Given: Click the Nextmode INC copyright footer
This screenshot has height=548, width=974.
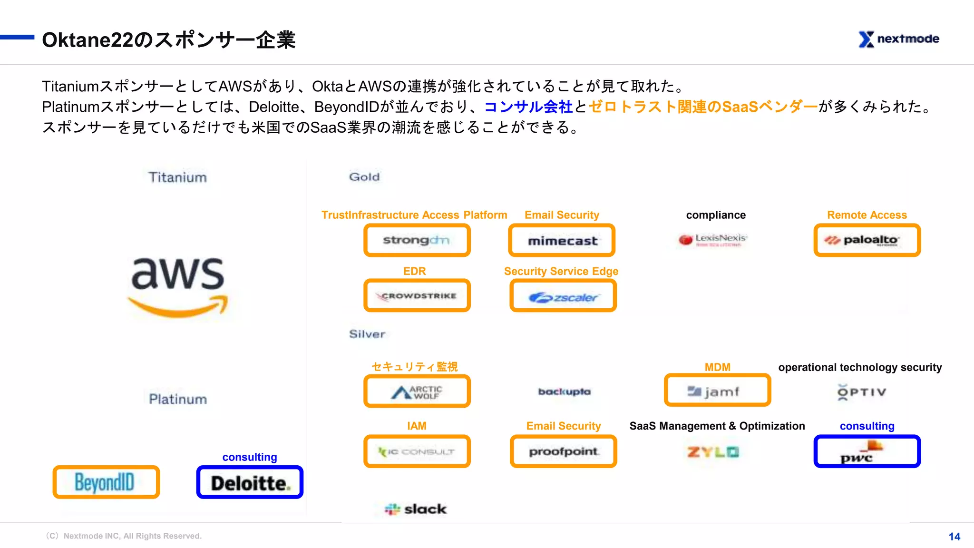Looking at the screenshot, I should point(123,536).
